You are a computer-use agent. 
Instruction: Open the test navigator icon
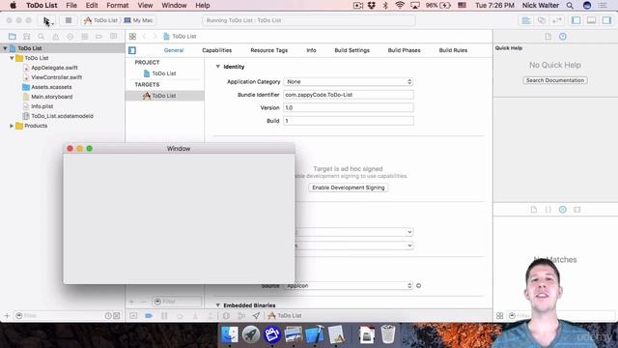pos(70,37)
